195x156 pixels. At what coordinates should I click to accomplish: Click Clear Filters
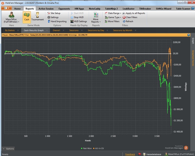coord(130,17)
